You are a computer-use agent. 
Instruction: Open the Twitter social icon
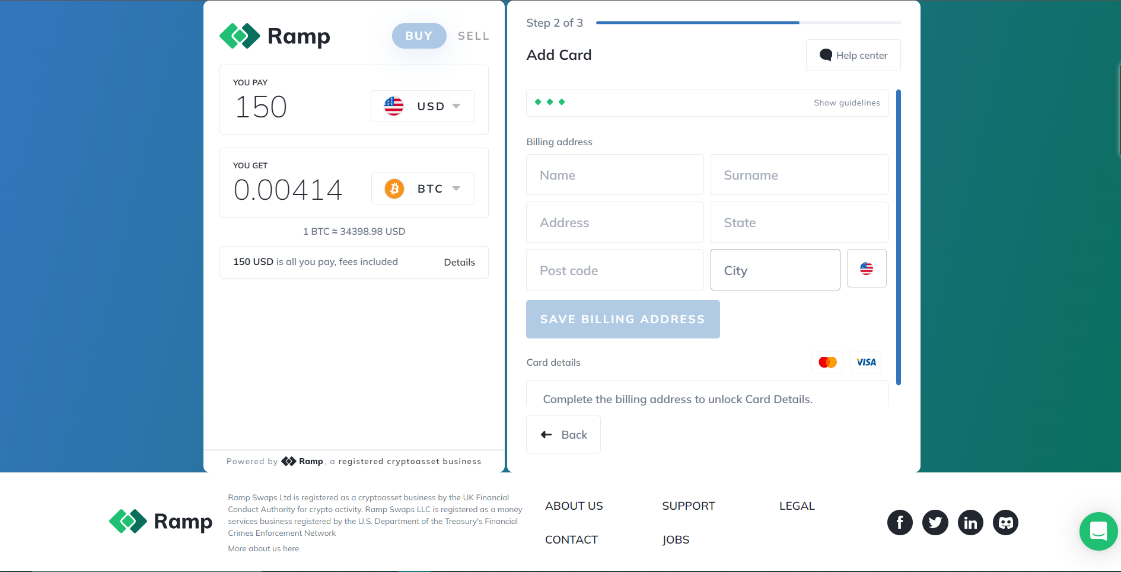pyautogui.click(x=935, y=522)
